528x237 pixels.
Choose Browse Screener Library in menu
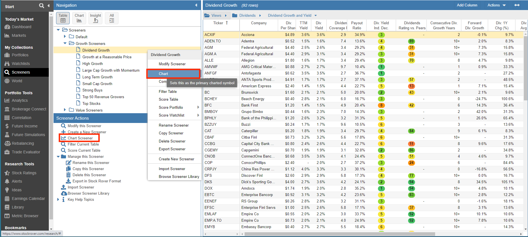(179, 176)
